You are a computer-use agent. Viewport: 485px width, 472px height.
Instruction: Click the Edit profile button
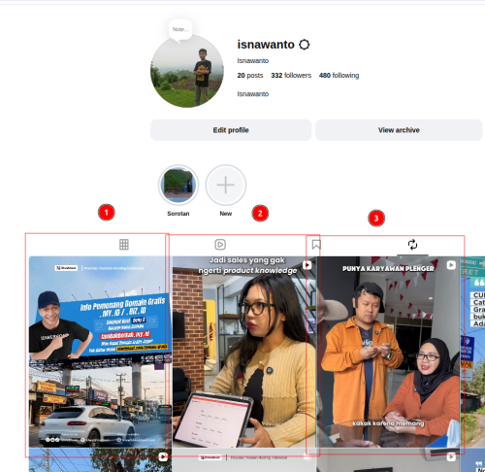[231, 130]
